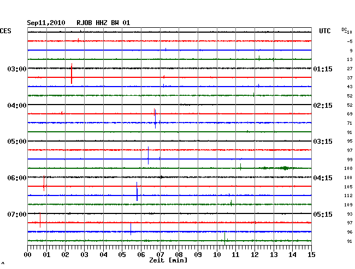Image resolution: width=355 pixels, height=269 pixels.
Task: Select minute label 05 on the time axis
Action: [122, 254]
